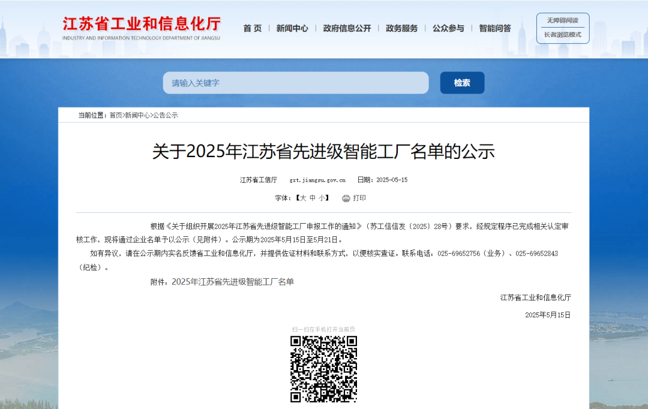Click 首页 in the breadcrumb trail
648x409 pixels.
click(x=115, y=115)
